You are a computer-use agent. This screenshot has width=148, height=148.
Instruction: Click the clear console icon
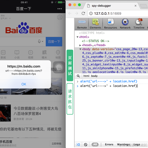(86, 144)
